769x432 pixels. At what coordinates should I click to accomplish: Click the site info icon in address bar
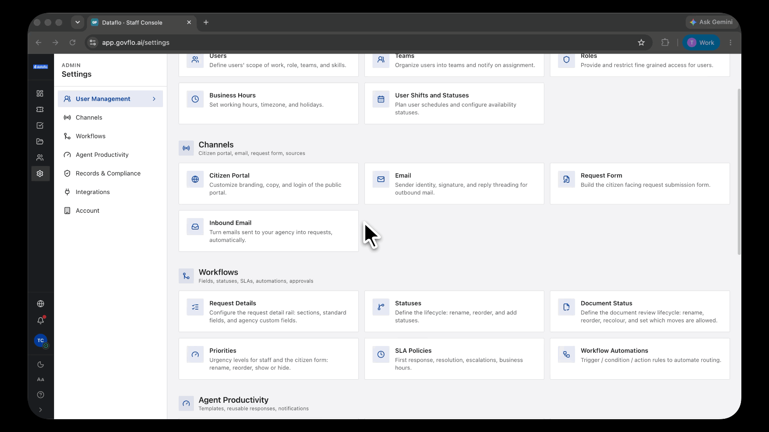click(93, 42)
